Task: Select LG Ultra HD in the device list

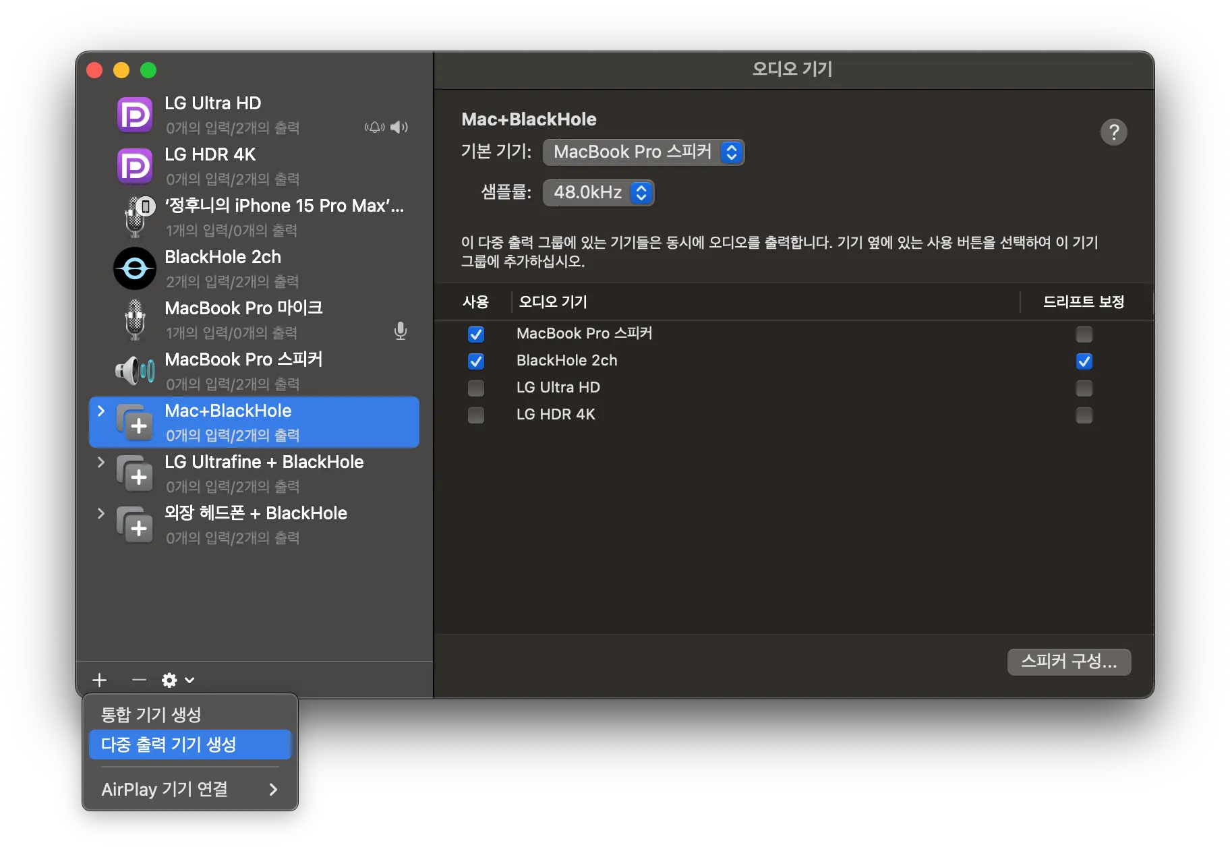Action: [x=254, y=115]
